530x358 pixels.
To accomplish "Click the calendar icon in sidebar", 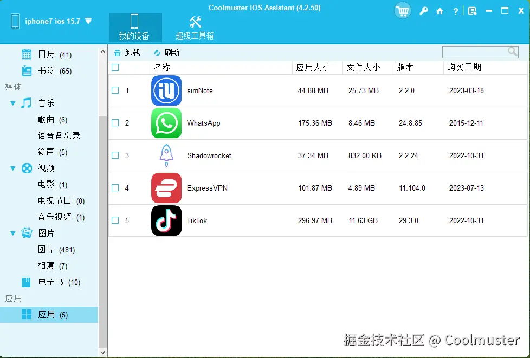I will [x=27, y=54].
